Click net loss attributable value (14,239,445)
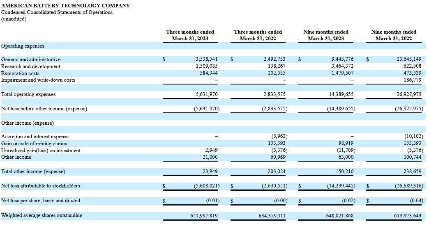429x226 pixels. [341, 186]
